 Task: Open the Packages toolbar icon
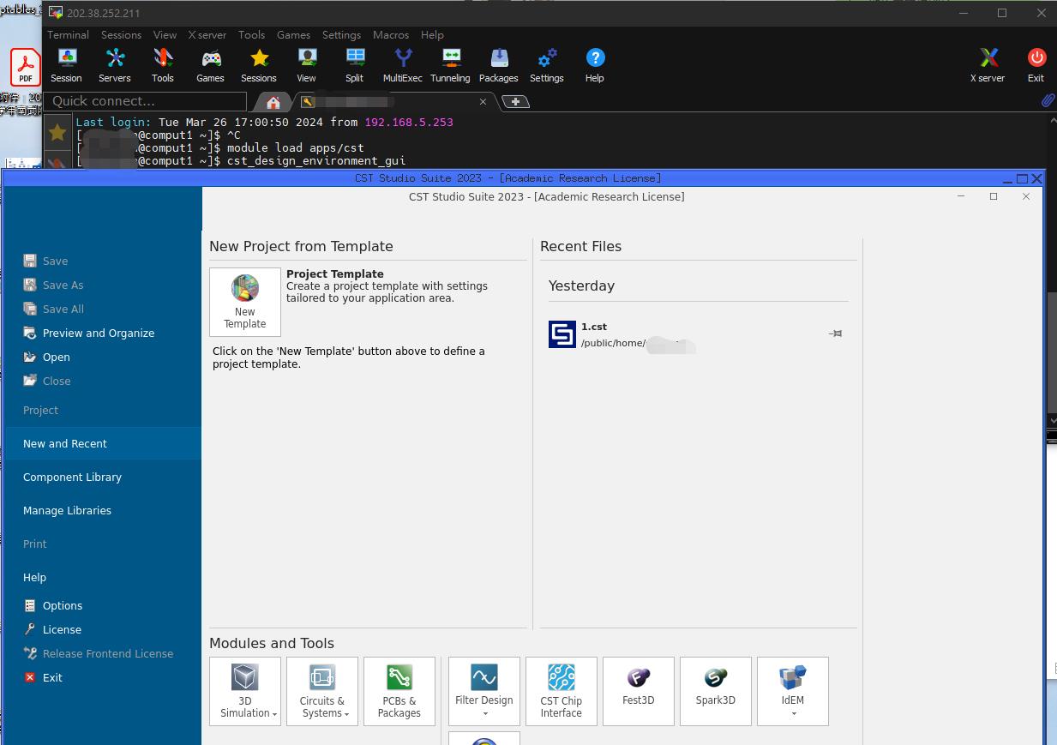(499, 65)
